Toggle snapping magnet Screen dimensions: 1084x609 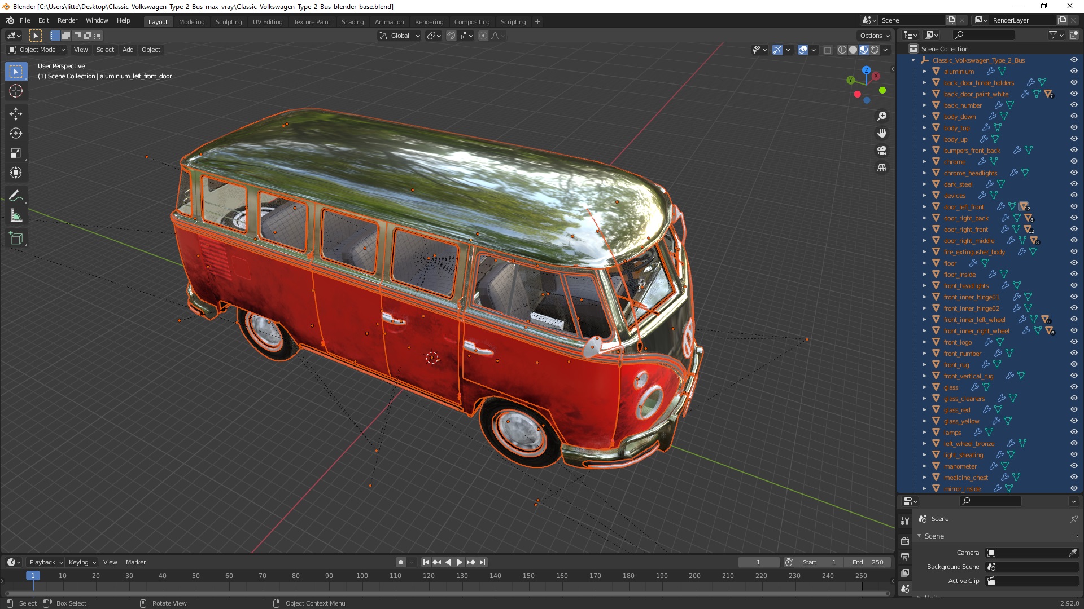(x=451, y=36)
